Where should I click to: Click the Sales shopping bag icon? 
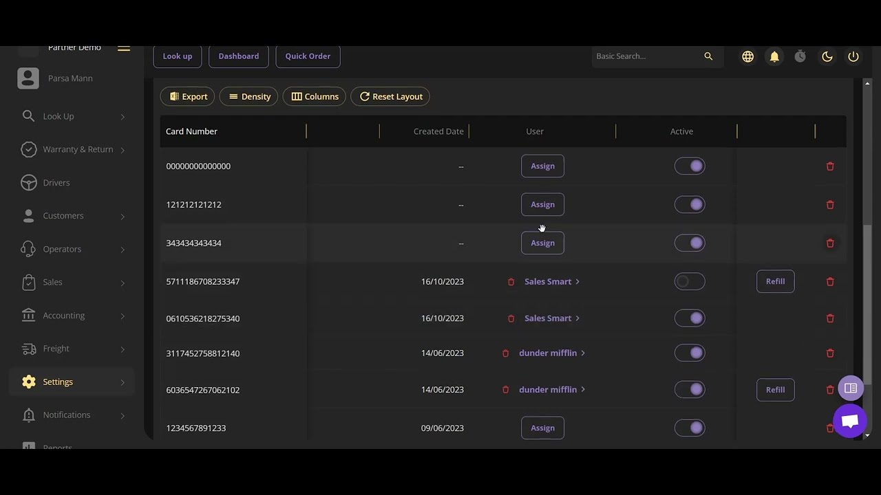[28, 282]
